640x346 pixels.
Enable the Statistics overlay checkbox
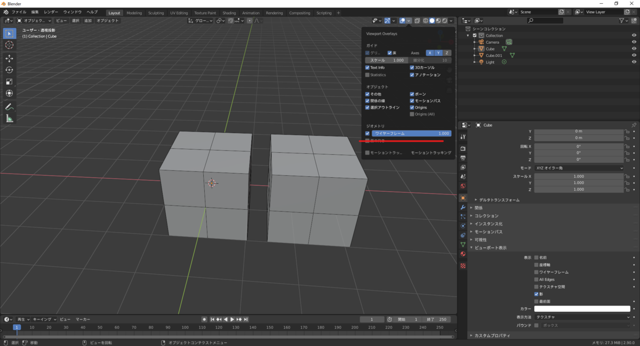(x=367, y=75)
